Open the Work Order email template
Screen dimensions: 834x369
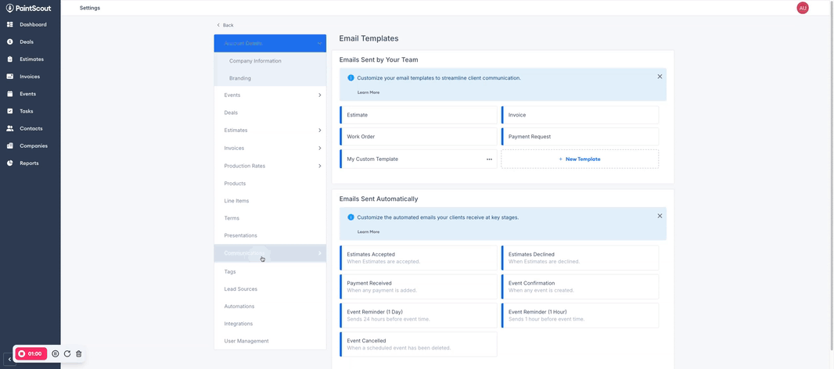point(419,137)
